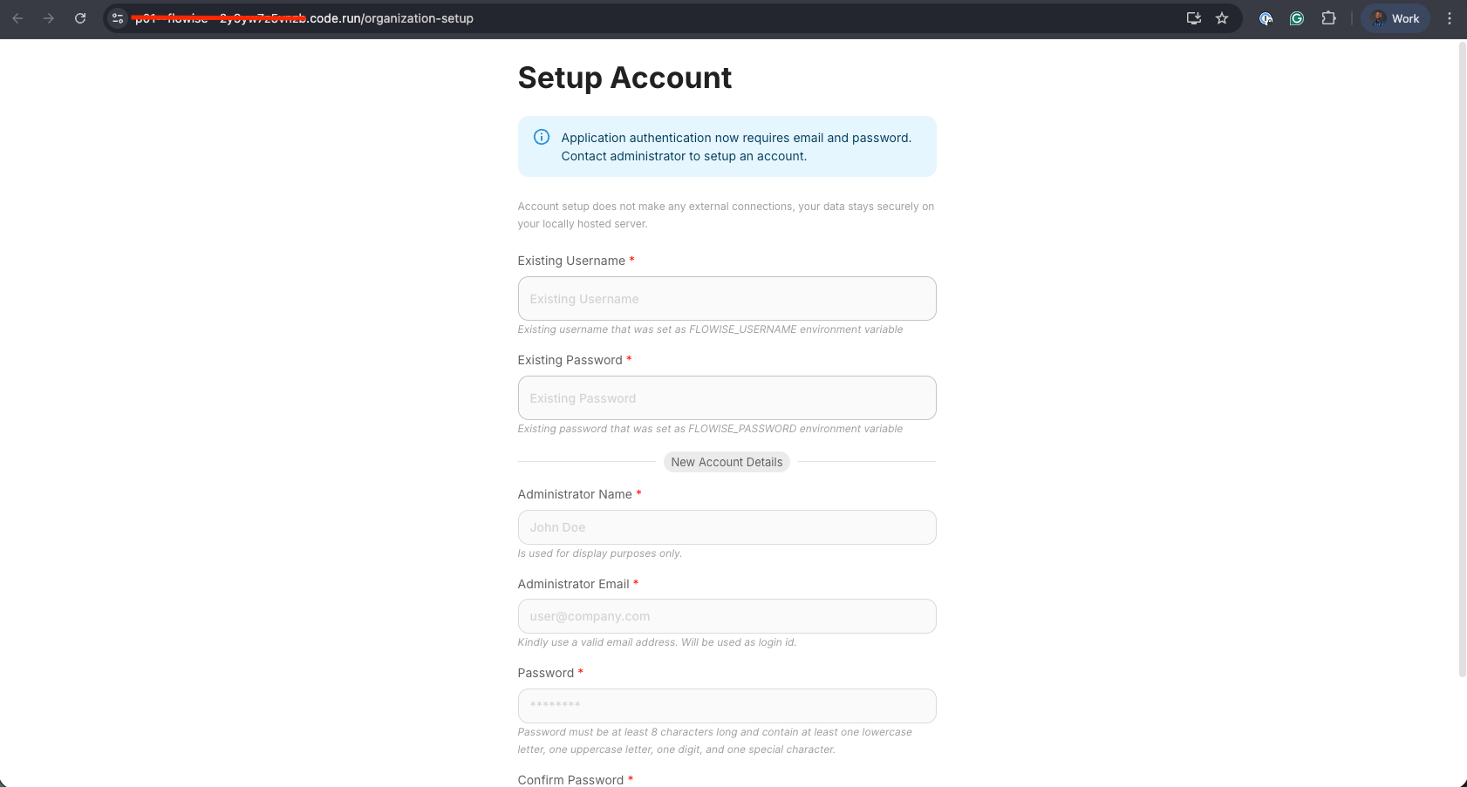This screenshot has height=787, width=1467.
Task: Focus the Existing Username field
Action: click(727, 299)
